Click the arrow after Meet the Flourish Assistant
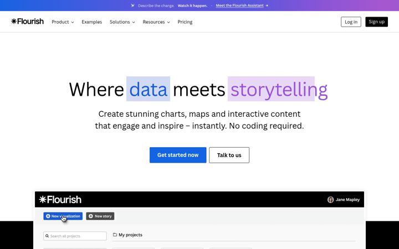The image size is (399, 249). pyautogui.click(x=267, y=6)
